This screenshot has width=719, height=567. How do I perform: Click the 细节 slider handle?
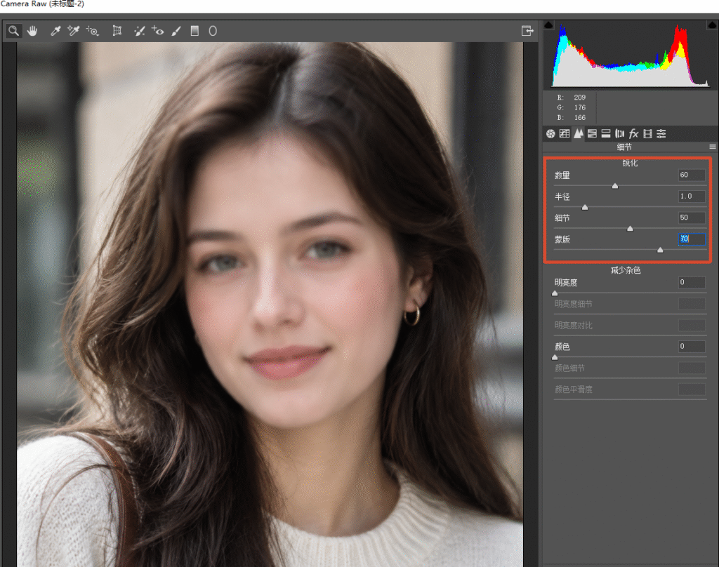coord(630,228)
